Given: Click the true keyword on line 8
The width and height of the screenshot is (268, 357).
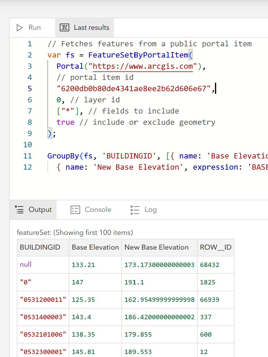Looking at the screenshot, I should pos(65,122).
